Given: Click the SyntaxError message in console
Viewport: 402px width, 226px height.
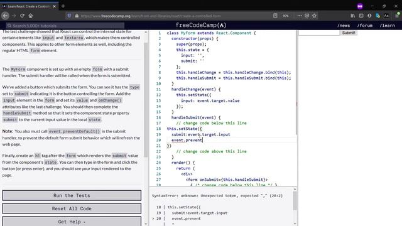Looking at the screenshot, I should (217, 195).
